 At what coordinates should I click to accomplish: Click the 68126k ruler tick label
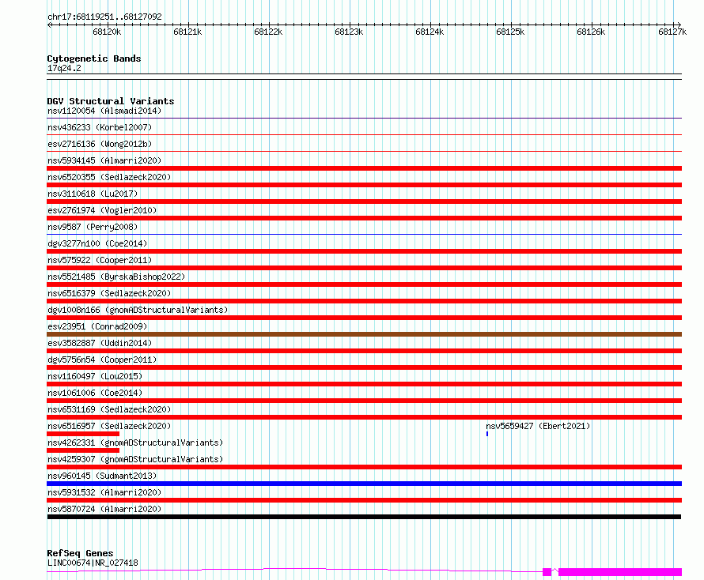tap(591, 32)
